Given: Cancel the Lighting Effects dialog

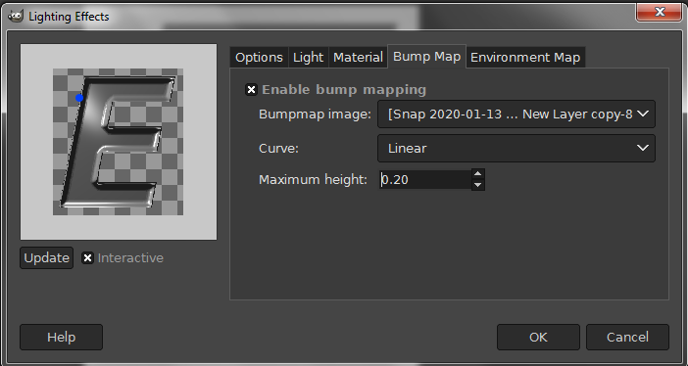Looking at the screenshot, I should click(627, 337).
